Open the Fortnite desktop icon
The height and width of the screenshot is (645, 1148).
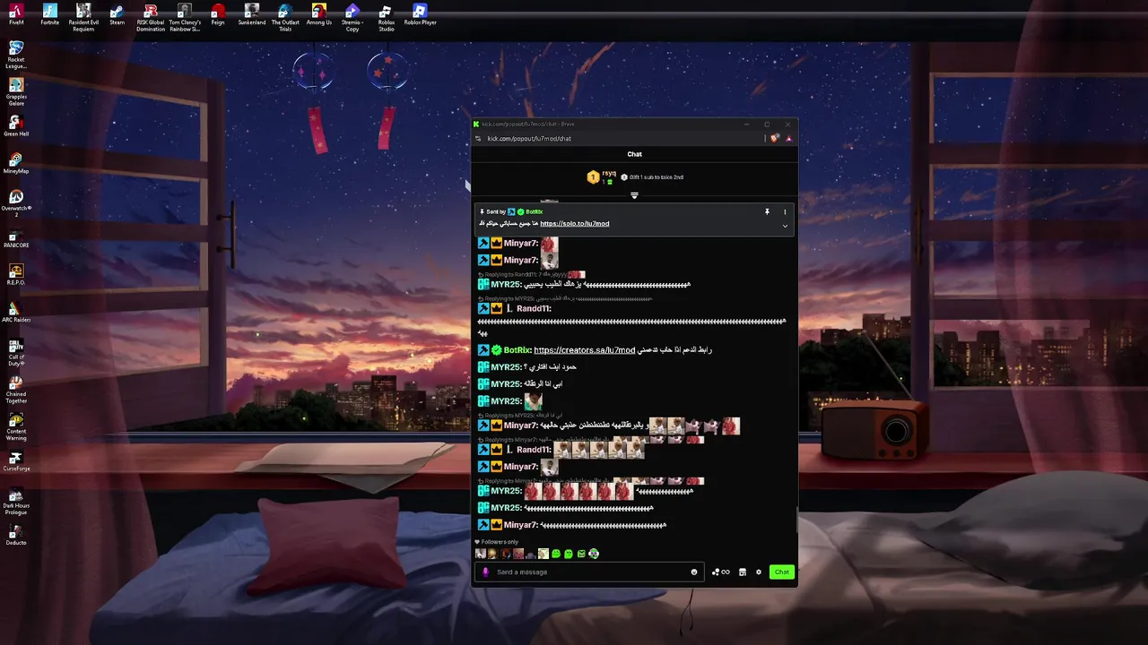click(x=50, y=14)
